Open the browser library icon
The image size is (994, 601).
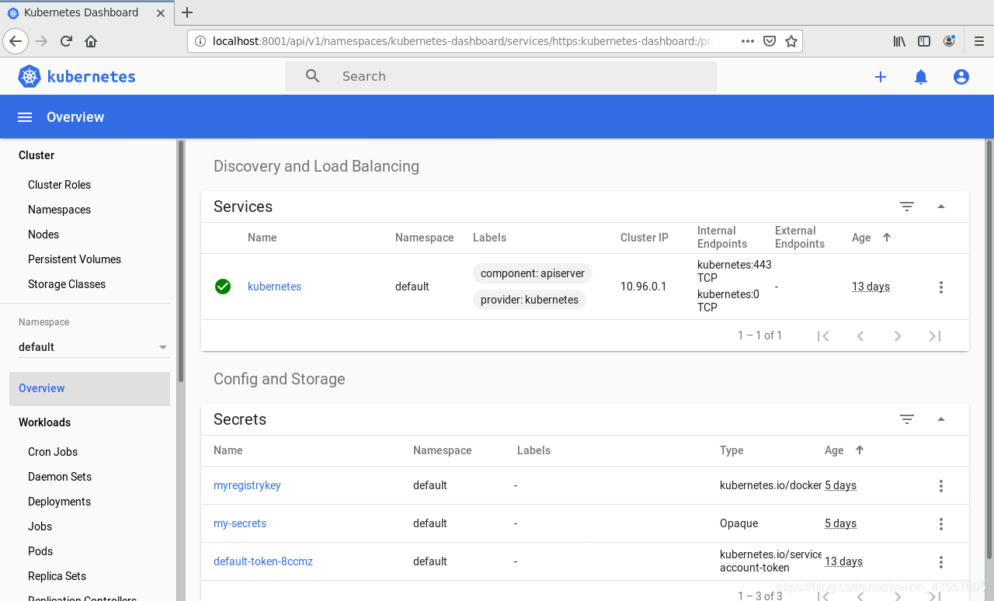tap(899, 41)
